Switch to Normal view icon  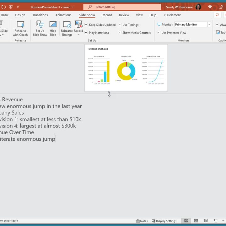(x=186, y=221)
